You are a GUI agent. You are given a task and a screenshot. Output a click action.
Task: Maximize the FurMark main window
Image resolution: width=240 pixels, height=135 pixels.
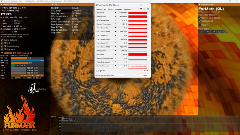230,1
